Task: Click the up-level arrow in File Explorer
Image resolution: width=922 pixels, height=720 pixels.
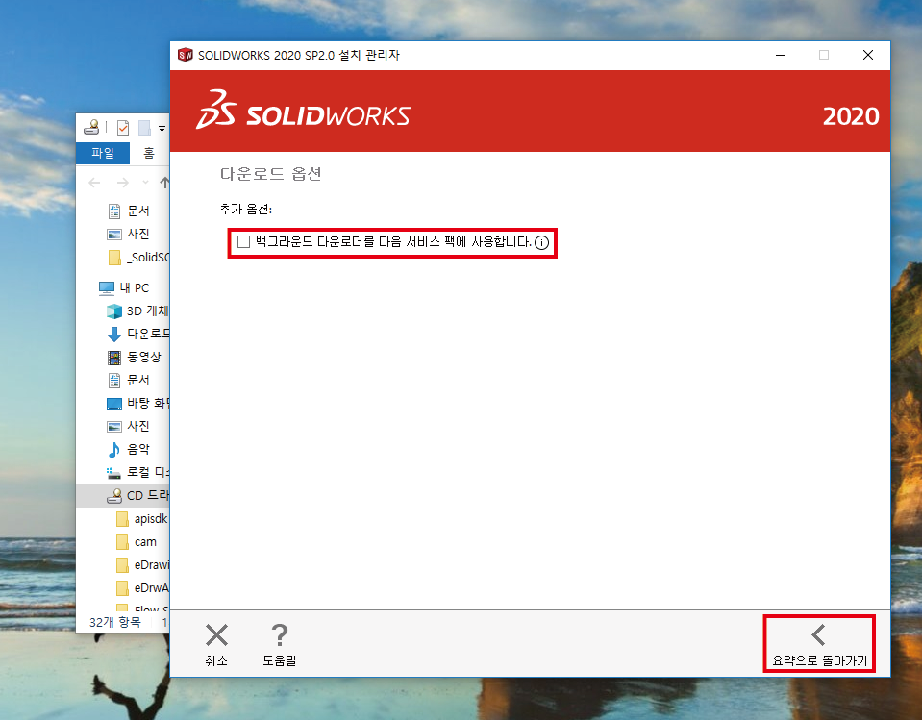Action: pyautogui.click(x=164, y=183)
